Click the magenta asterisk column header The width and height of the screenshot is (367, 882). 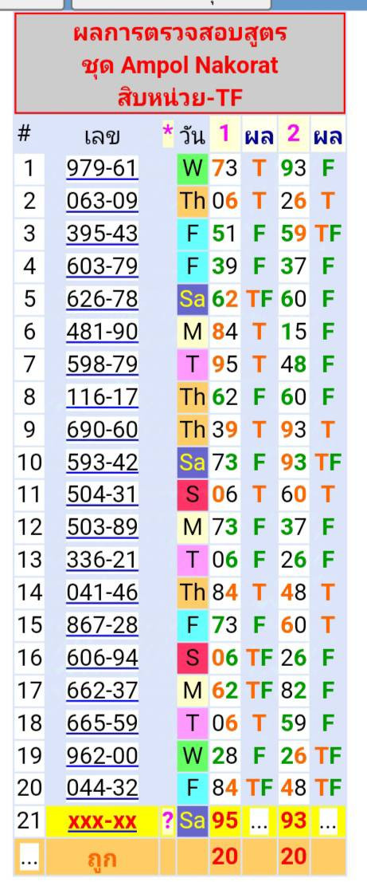click(x=168, y=134)
